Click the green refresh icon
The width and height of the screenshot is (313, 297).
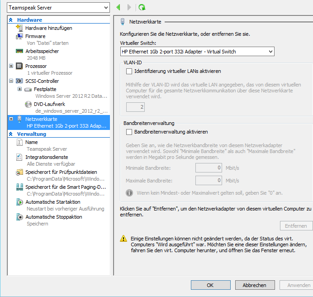tap(142, 8)
